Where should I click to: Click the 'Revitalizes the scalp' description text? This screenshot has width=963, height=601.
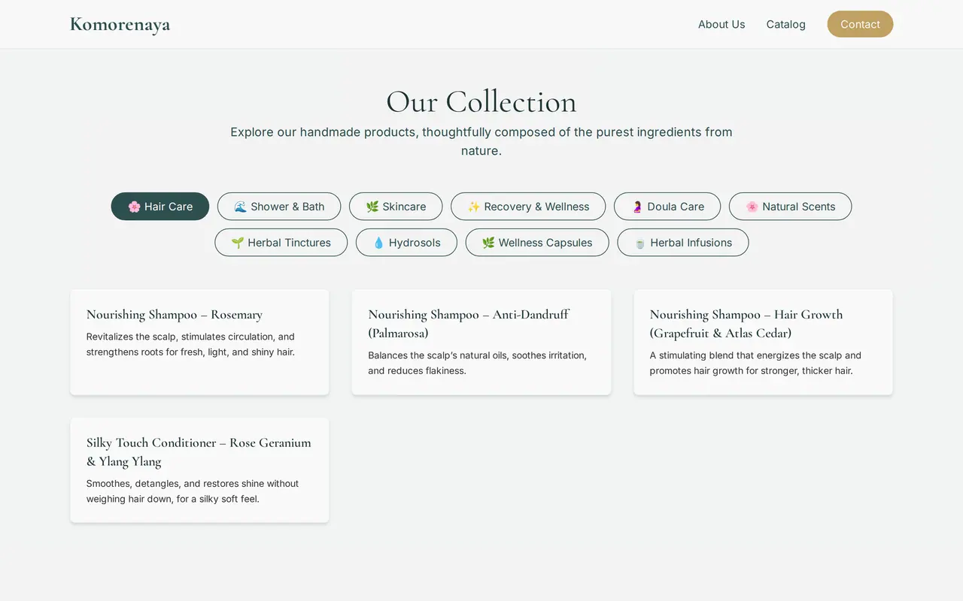pos(191,344)
